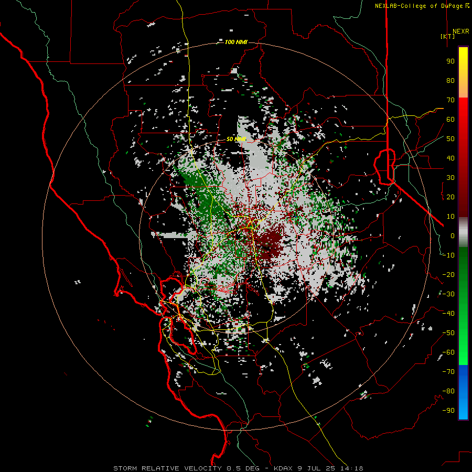Click the -10 value on the velocity scale
Viewport: 472px width, 472px height.
click(448, 255)
